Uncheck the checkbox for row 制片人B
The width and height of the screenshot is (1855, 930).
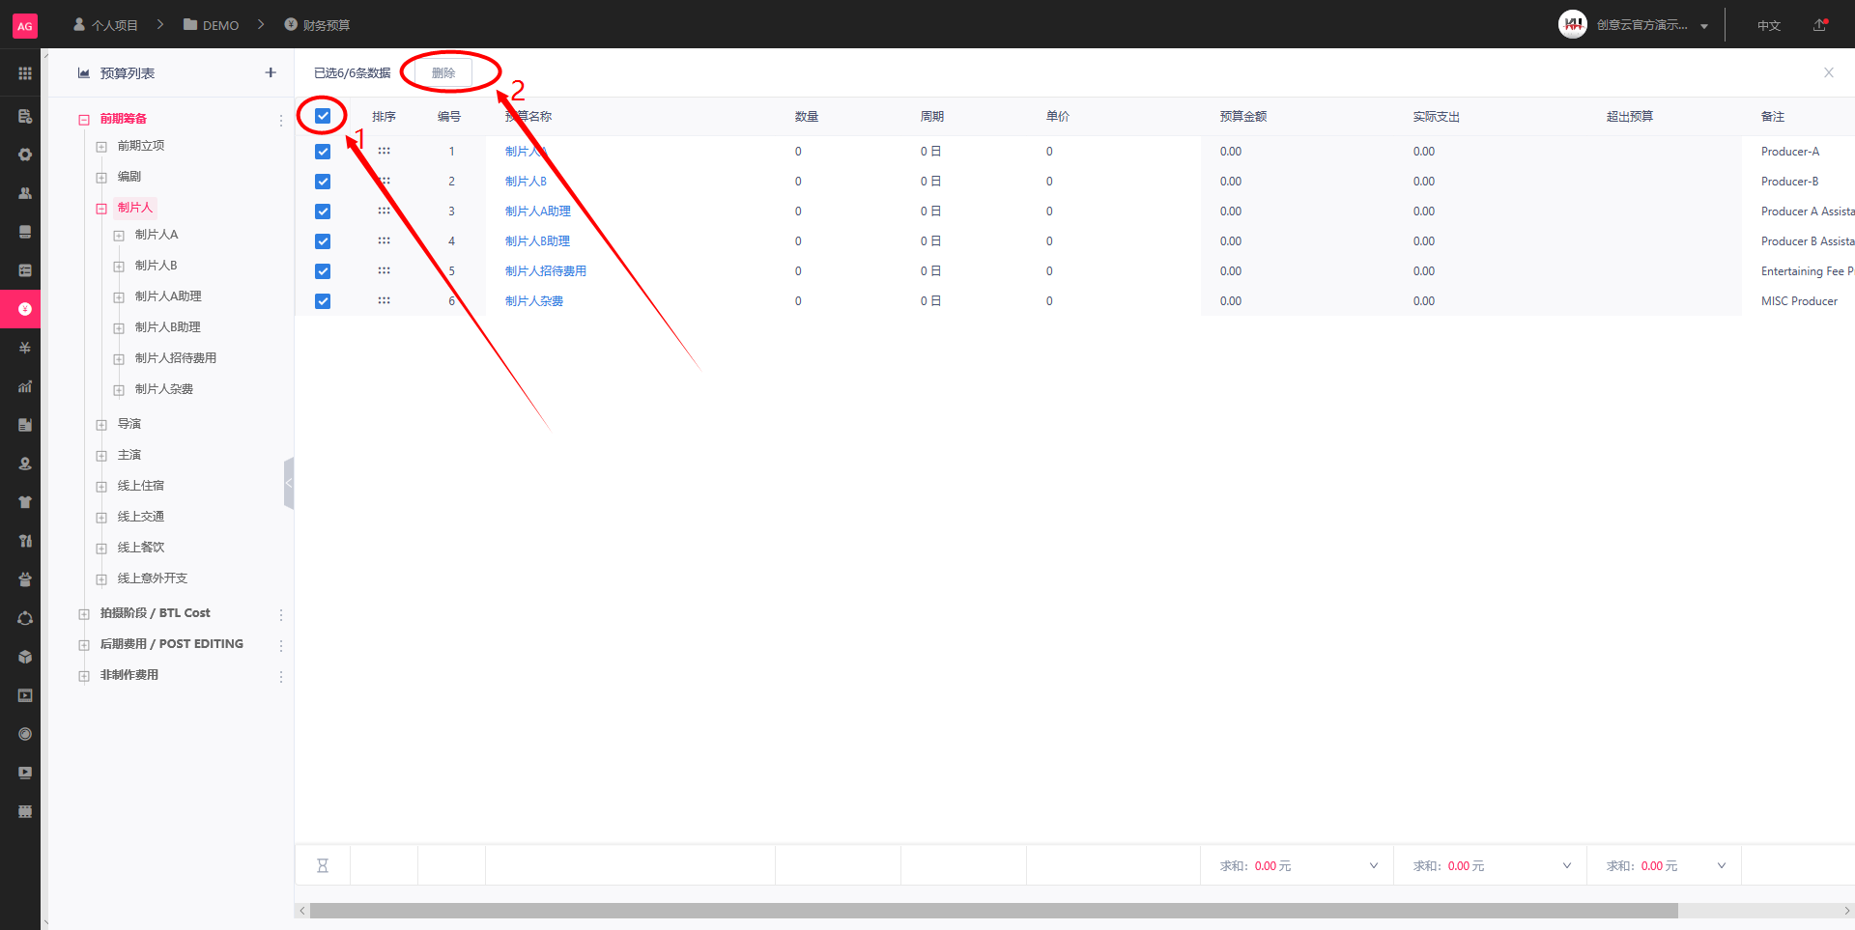(323, 182)
